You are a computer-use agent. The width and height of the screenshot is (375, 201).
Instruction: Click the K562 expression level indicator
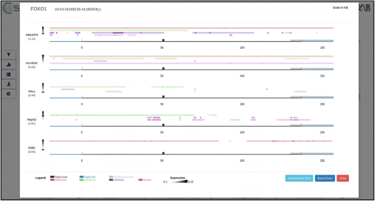43,145
